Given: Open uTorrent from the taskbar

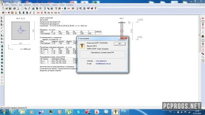Looking at the screenshot, I should 69,112.
